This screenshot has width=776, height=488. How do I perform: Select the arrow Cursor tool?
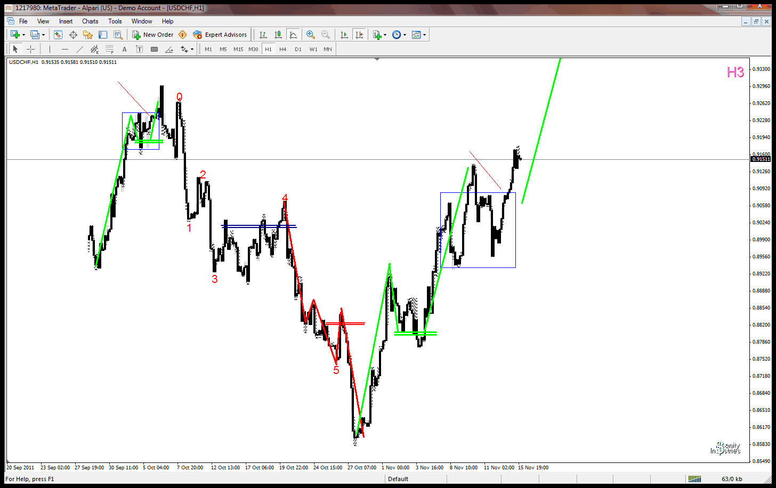(15, 49)
